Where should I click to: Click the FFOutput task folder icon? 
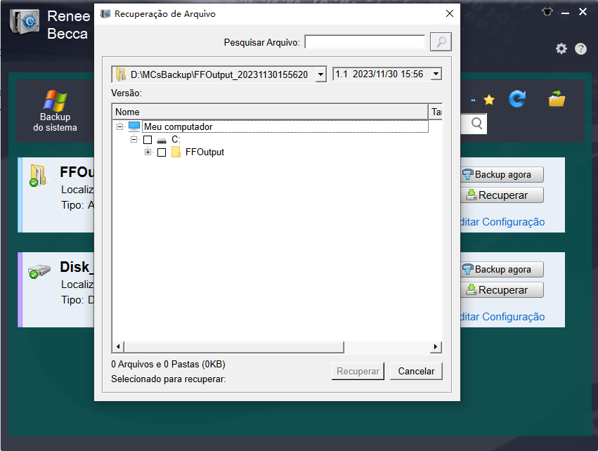(38, 176)
